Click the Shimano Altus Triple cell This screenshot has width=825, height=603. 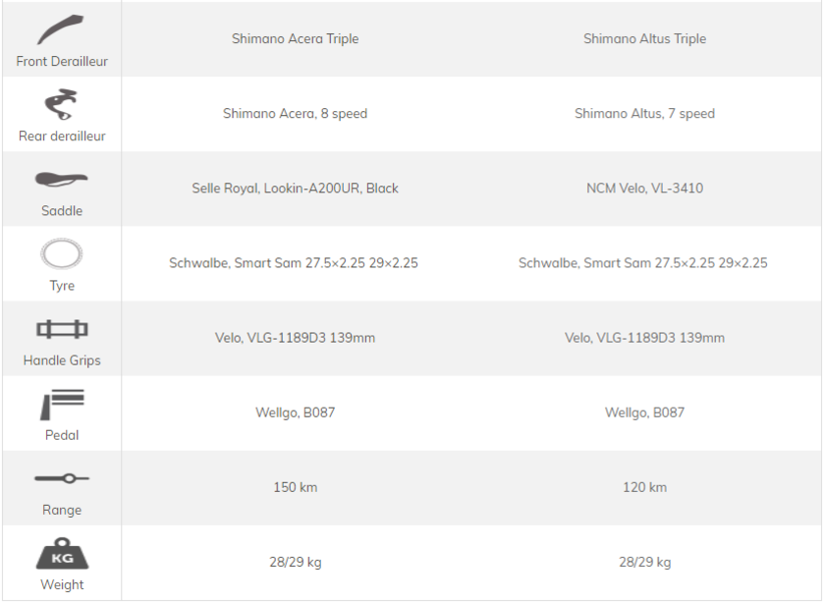click(x=644, y=39)
